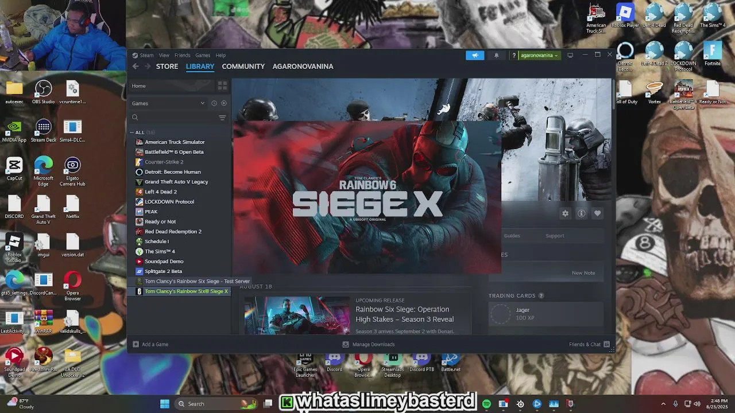This screenshot has height=413, width=735.
Task: Add game to favorites heart icon
Action: [x=597, y=213]
